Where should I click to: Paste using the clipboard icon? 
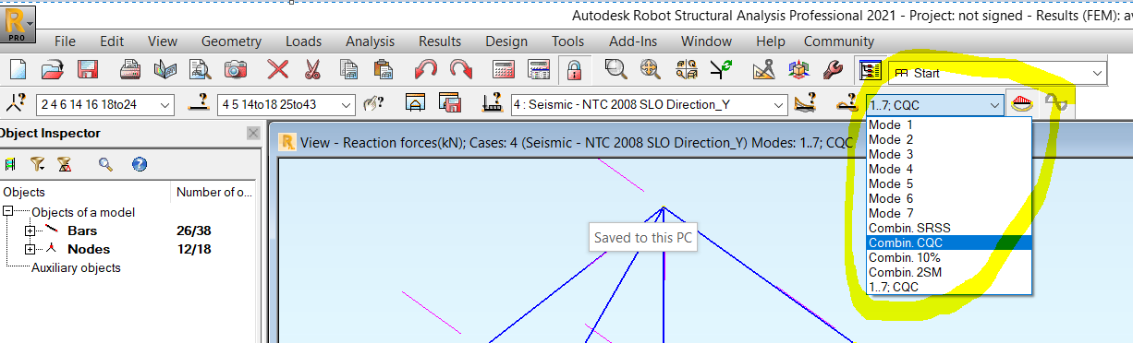[383, 70]
